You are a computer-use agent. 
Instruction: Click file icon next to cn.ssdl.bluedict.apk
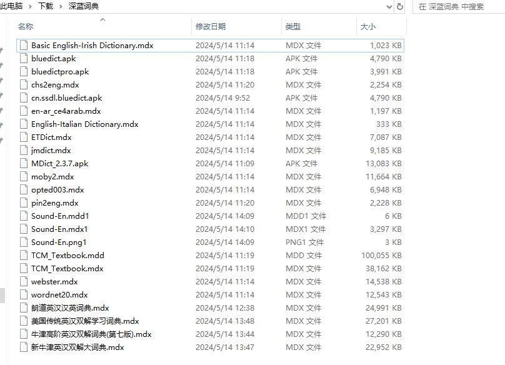pos(24,98)
